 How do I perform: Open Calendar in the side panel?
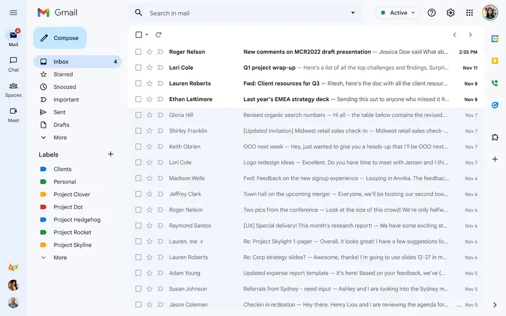[494, 38]
